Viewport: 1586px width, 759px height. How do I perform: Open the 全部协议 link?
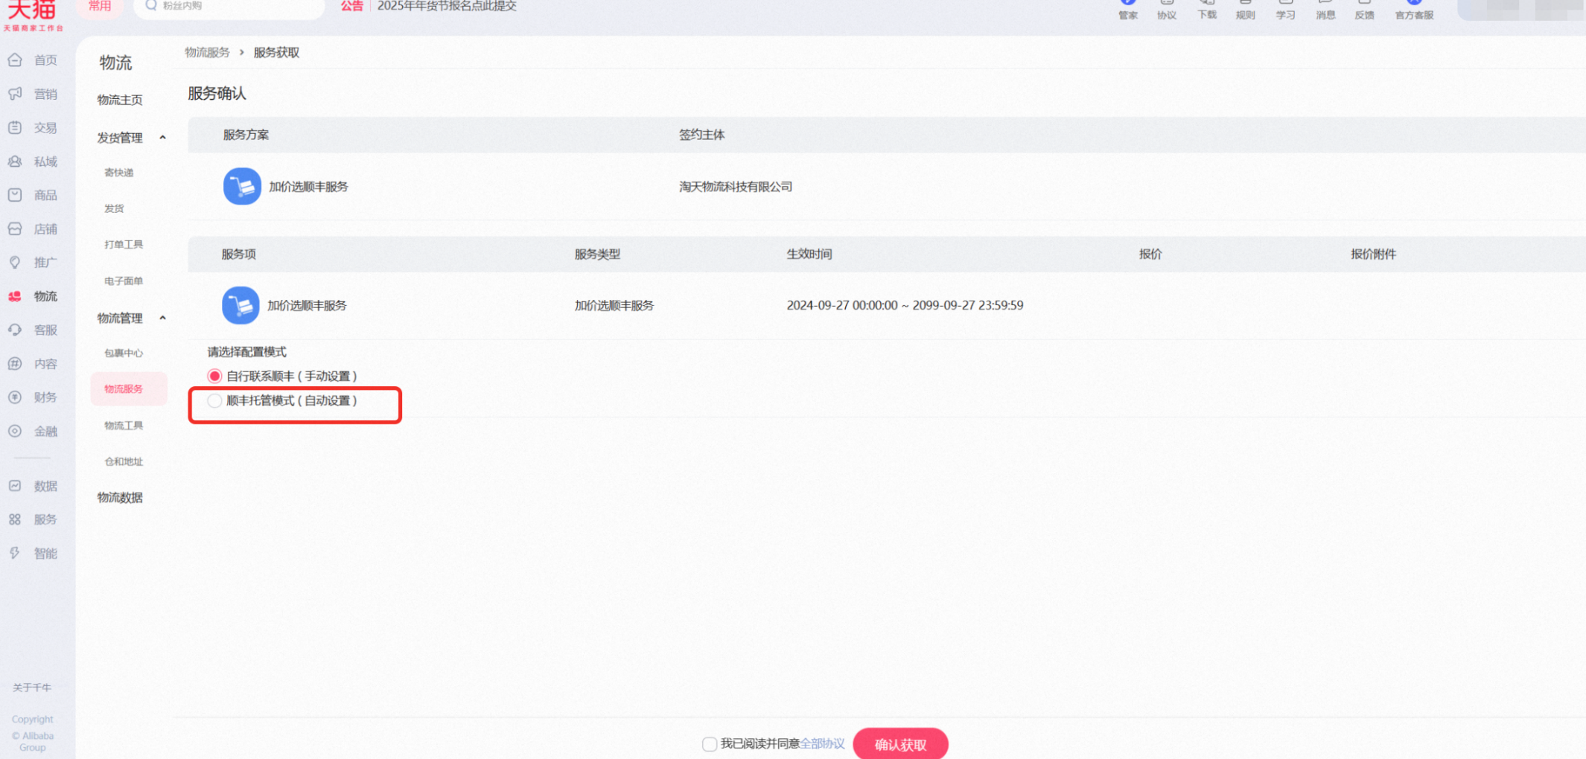coord(822,743)
